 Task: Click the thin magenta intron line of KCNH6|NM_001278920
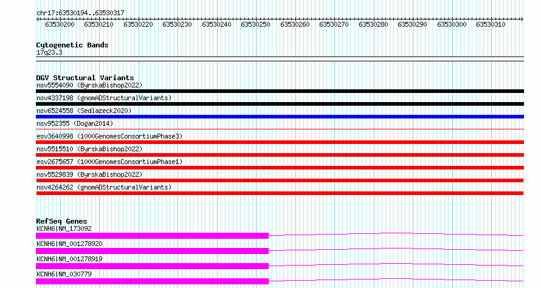396,249
